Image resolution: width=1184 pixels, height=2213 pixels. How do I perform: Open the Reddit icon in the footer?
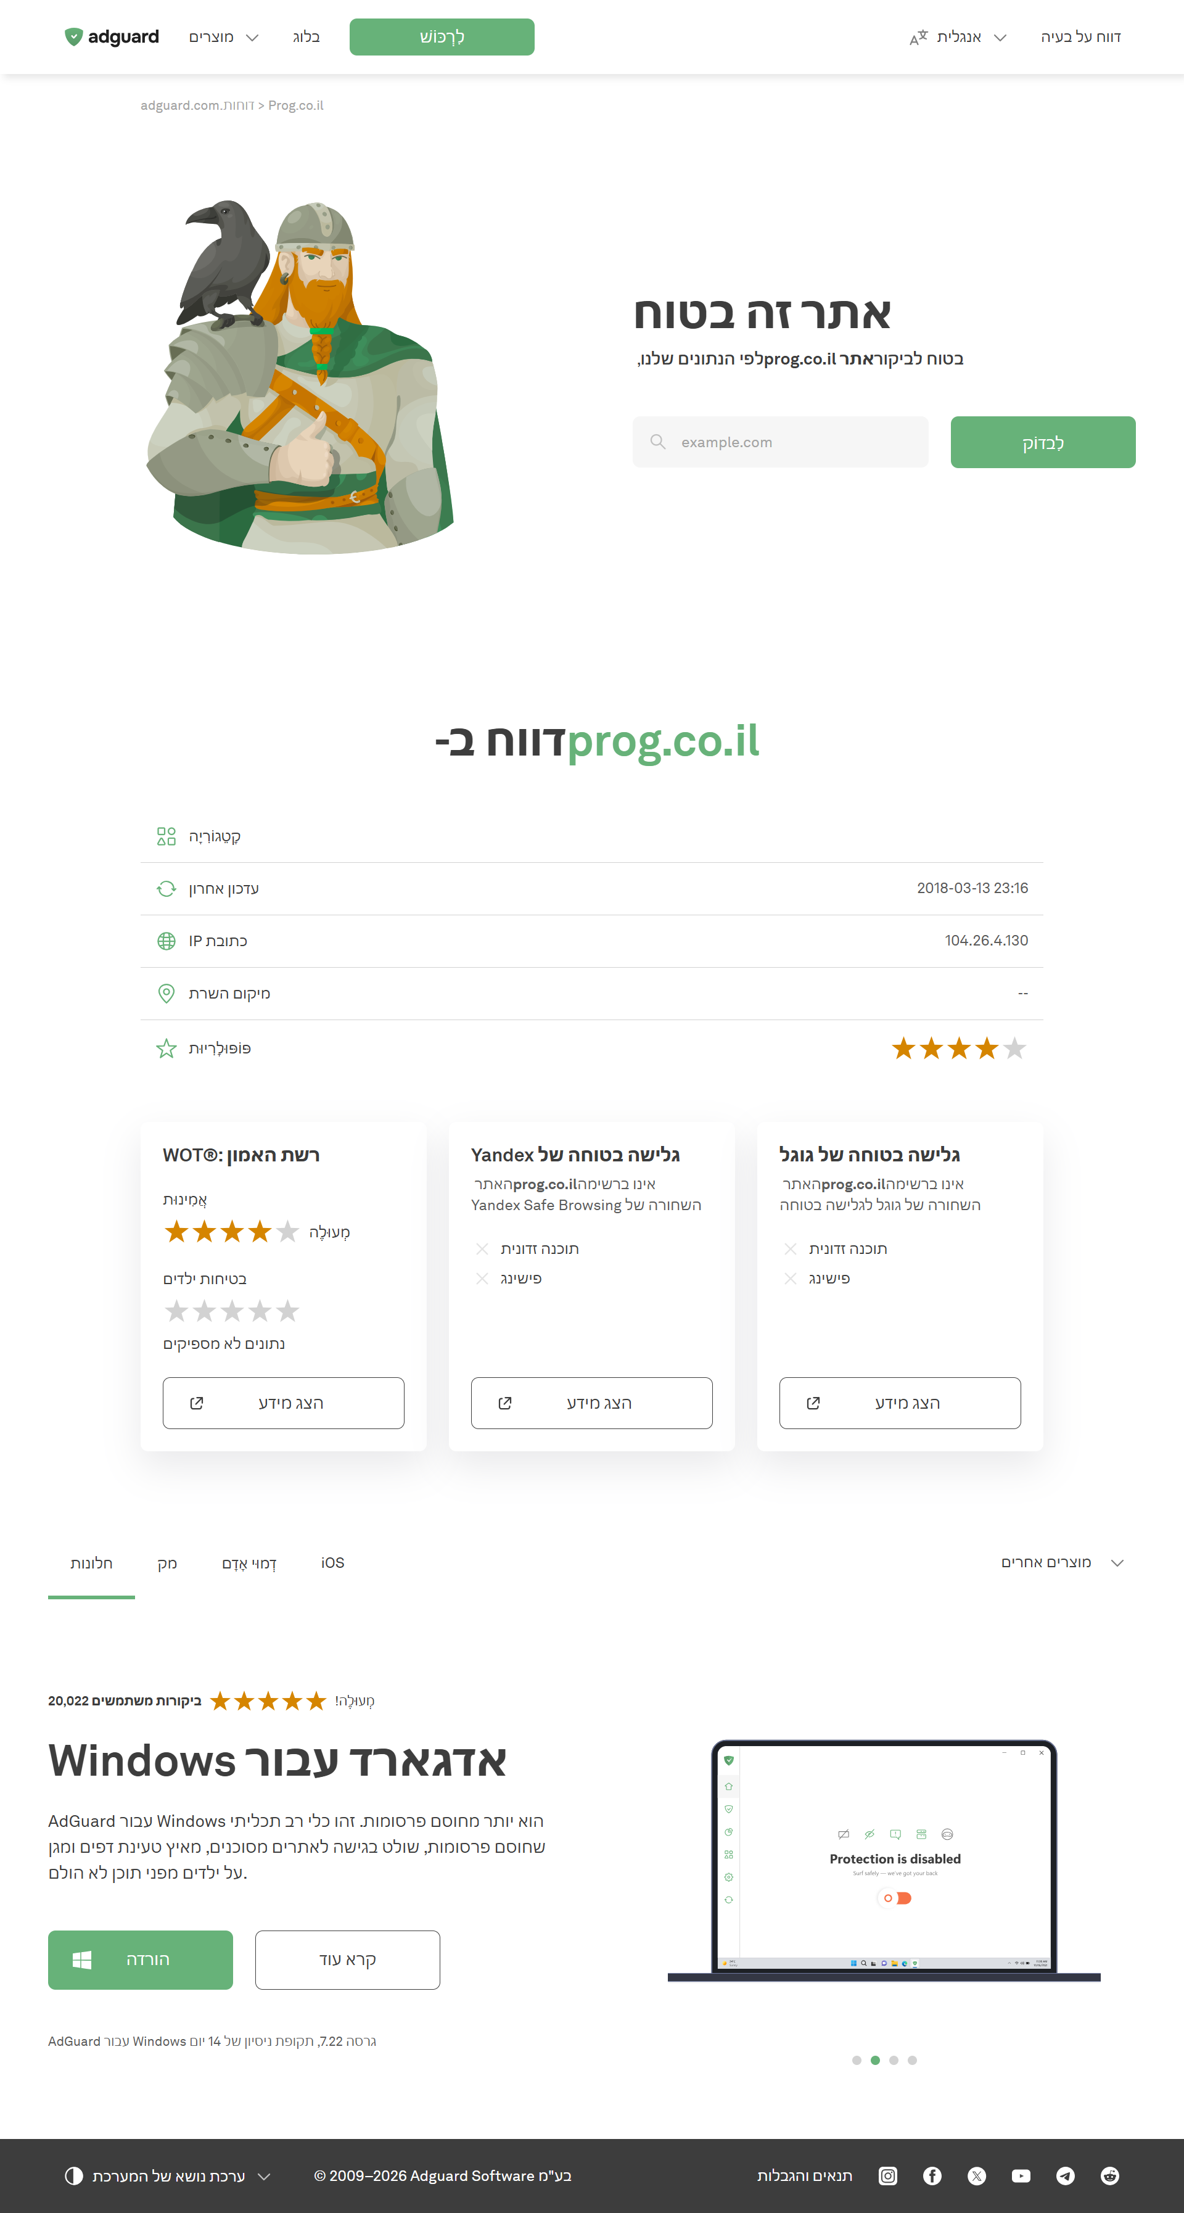pos(1110,2175)
